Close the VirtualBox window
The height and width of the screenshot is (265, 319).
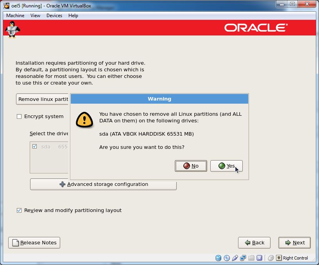[x=307, y=4]
